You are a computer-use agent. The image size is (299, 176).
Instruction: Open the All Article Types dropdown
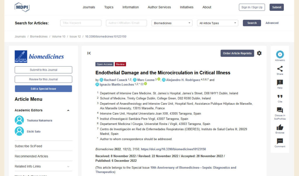pos(218,23)
